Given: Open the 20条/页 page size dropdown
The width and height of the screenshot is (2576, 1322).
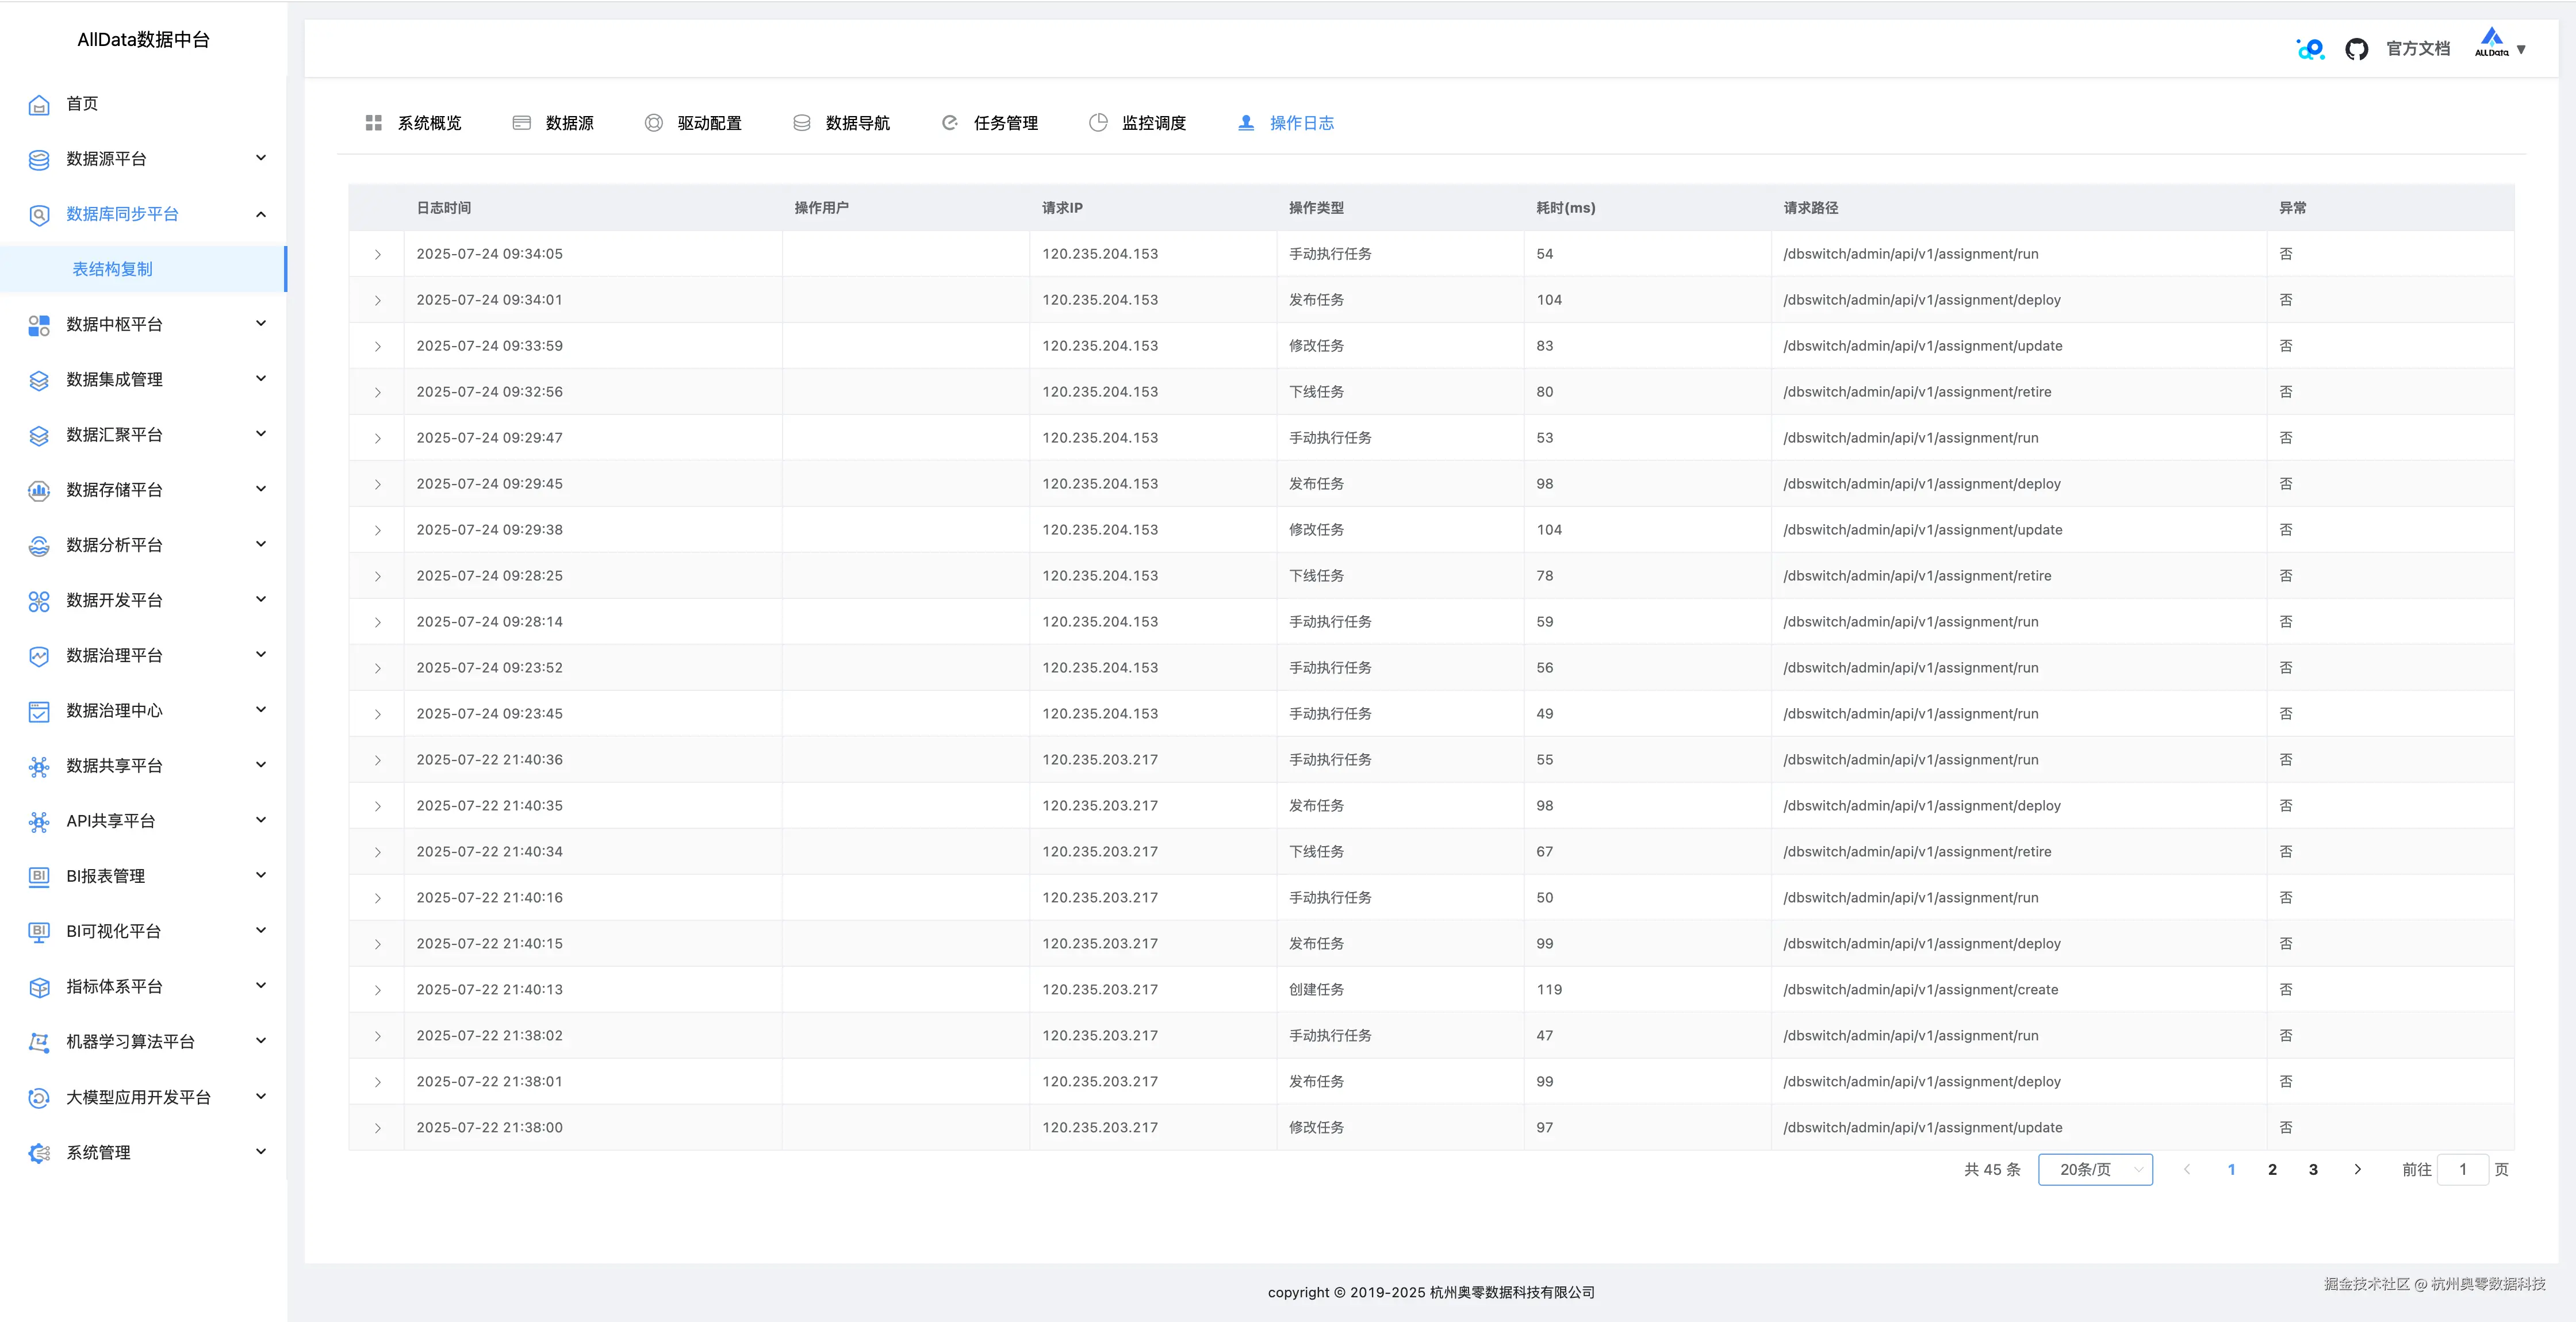Looking at the screenshot, I should click(2095, 1170).
